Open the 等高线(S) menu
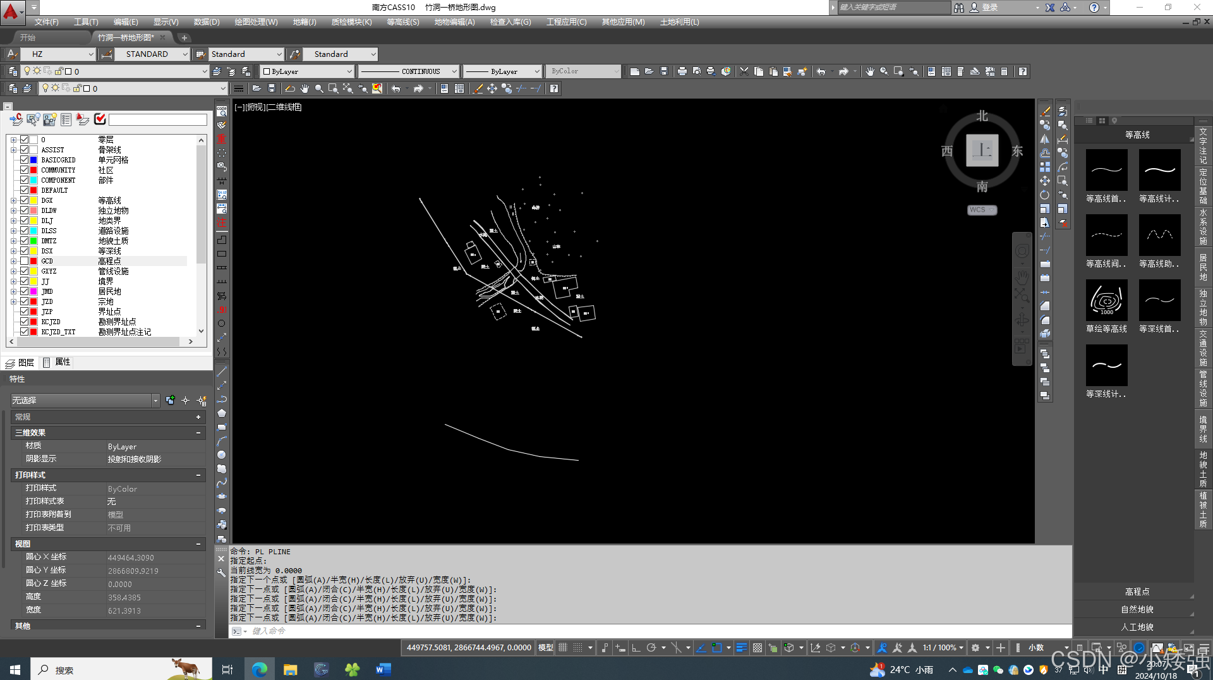 [403, 22]
